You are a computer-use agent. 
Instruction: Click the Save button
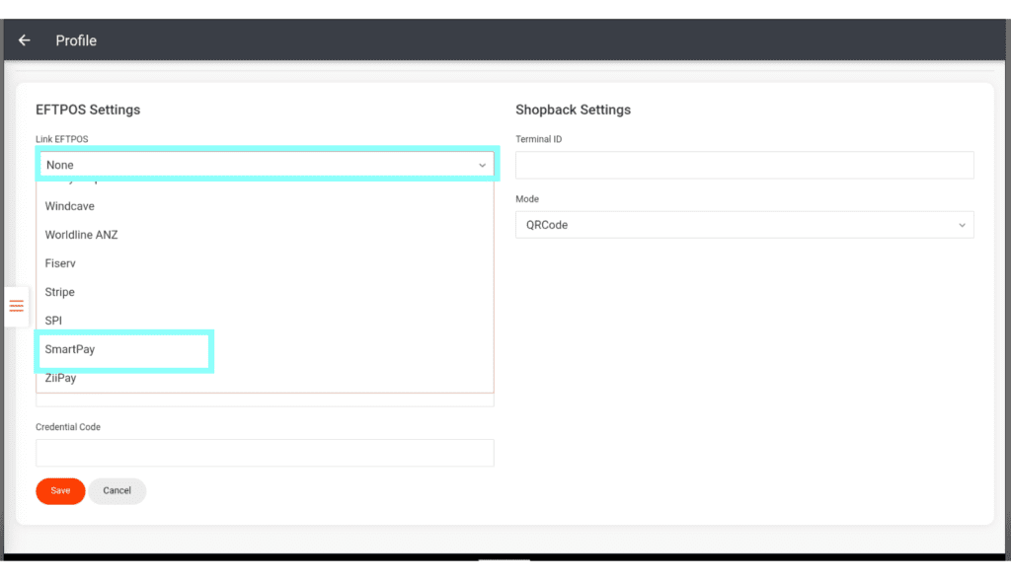[60, 491]
